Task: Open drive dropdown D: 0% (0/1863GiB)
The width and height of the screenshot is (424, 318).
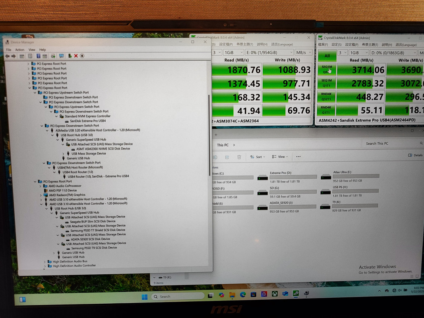Action: [393, 53]
